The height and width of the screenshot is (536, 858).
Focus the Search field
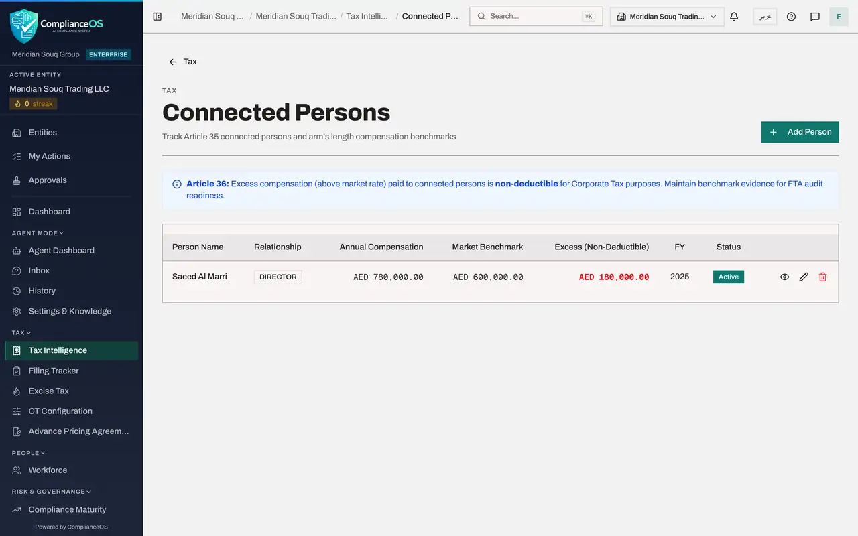[x=536, y=17]
